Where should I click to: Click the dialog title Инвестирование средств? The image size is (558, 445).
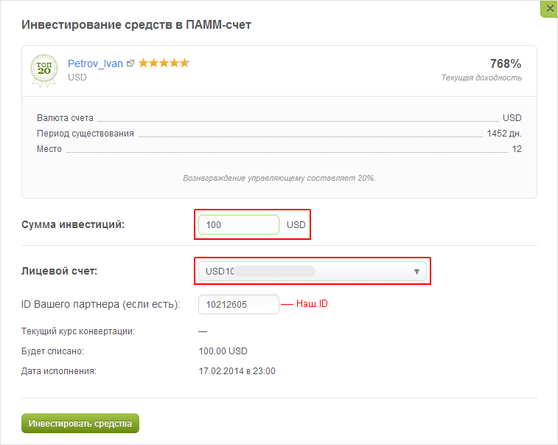(x=136, y=25)
